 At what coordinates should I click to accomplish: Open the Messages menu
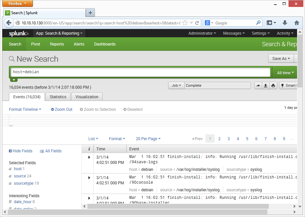(x=234, y=33)
